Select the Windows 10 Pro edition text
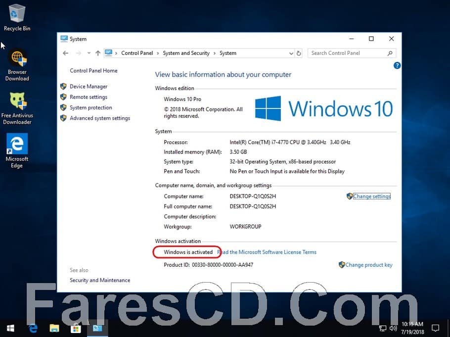 pos(182,99)
